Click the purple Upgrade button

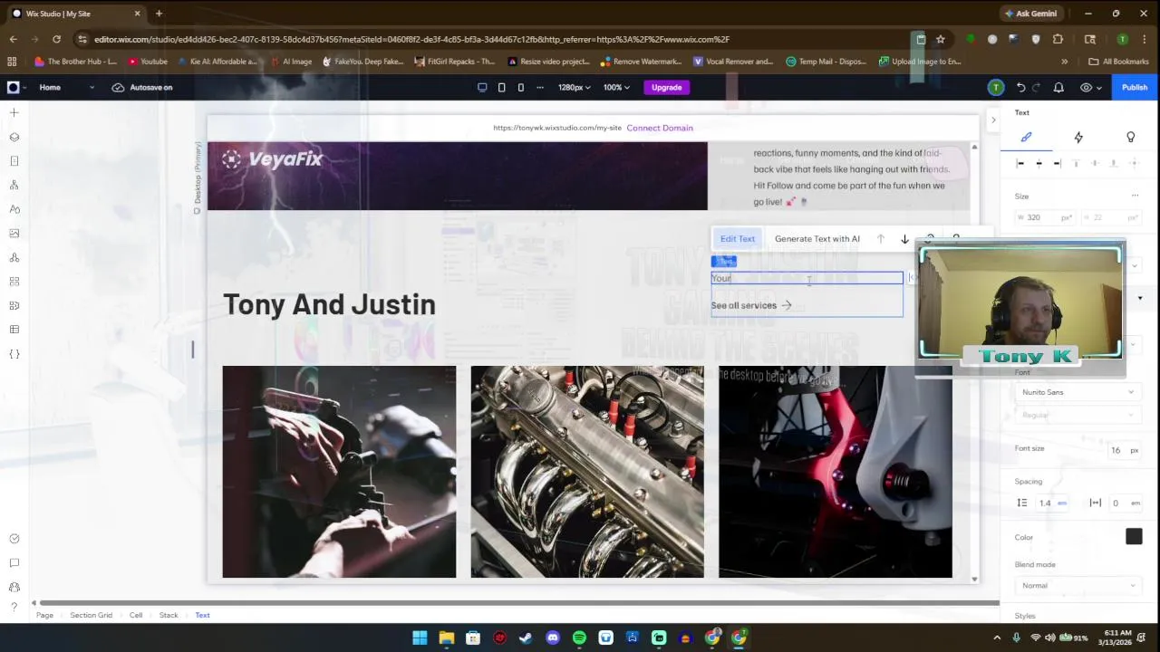(666, 87)
